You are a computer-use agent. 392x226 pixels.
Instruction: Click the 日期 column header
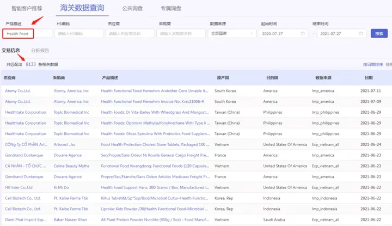pos(369,78)
